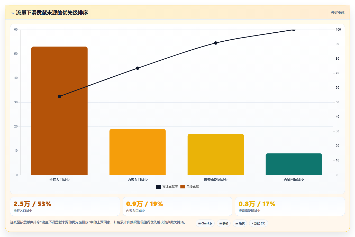
Task: Select the 店铺回访减少 teal bar
Action: [x=294, y=164]
